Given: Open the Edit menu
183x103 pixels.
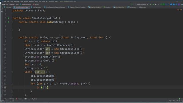Looking at the screenshot, I should 8,2.
